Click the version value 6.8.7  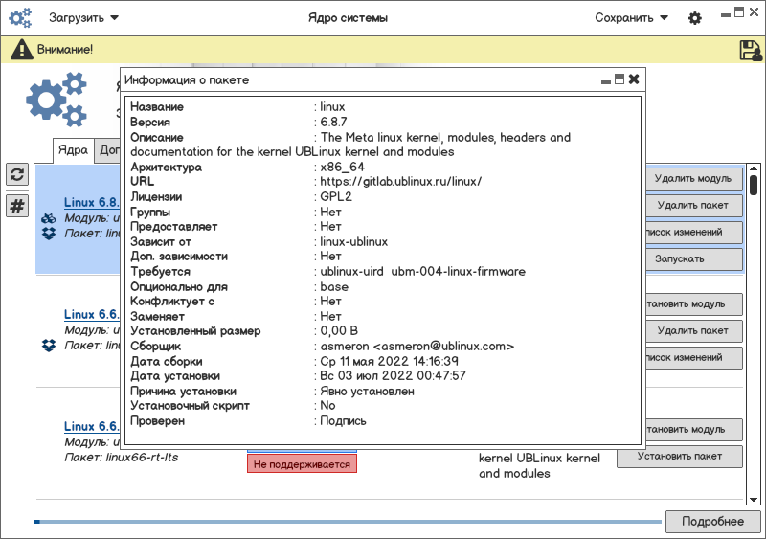pos(333,122)
